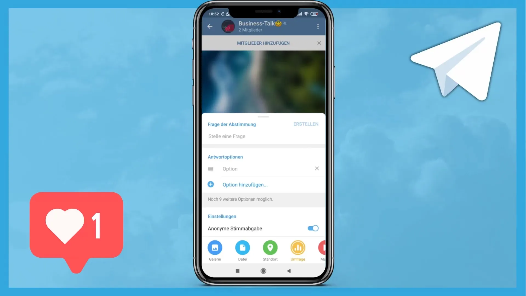Tap the Business-Talk group avatar icon
Screen dimensions: 526x296
pos(228,26)
